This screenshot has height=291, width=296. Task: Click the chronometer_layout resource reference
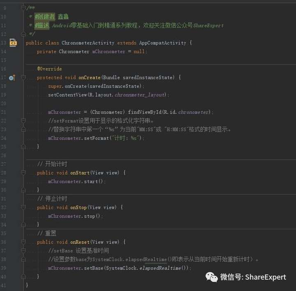tap(140, 95)
